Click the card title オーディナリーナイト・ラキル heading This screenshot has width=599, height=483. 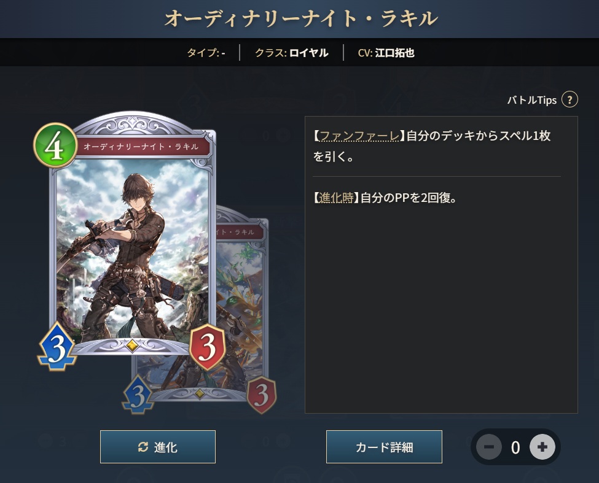pos(300,18)
